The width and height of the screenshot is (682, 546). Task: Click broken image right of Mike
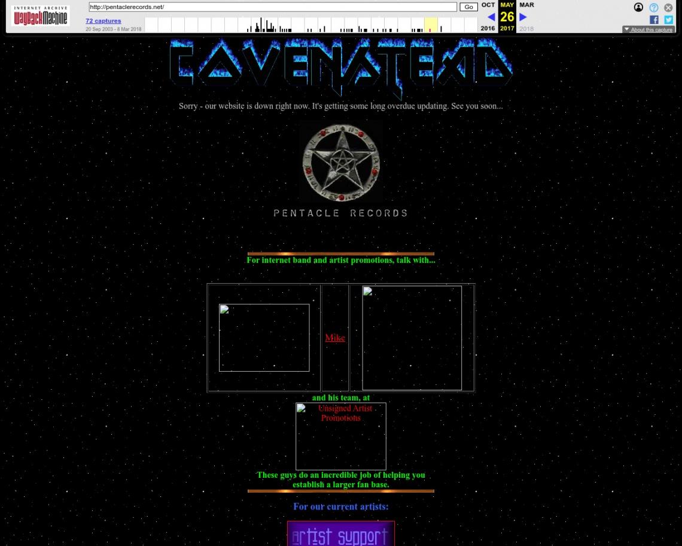click(x=412, y=338)
